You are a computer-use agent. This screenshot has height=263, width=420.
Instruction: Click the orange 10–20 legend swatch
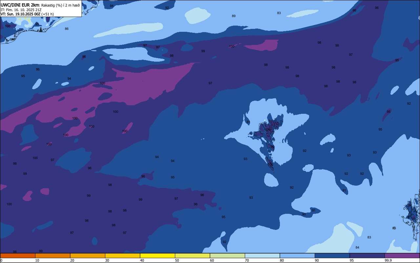pyautogui.click(x=52, y=255)
